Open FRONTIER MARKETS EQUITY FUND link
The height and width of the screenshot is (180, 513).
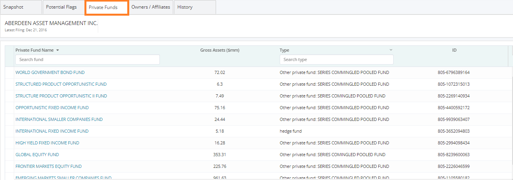pos(49,166)
